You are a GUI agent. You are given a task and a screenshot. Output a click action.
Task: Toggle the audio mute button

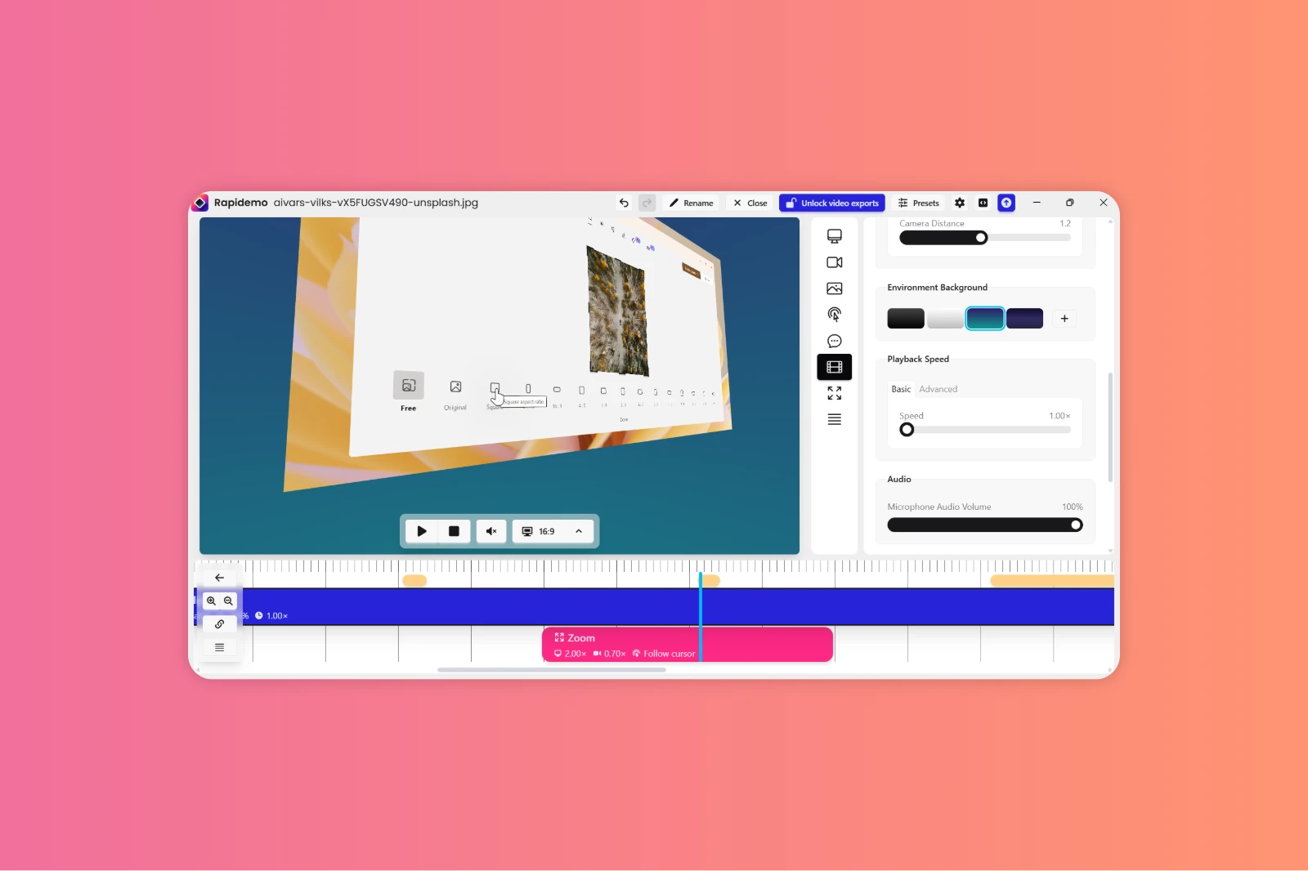(x=490, y=531)
